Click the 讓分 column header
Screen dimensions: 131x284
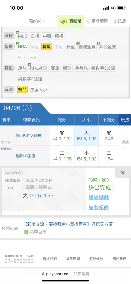(x=62, y=120)
